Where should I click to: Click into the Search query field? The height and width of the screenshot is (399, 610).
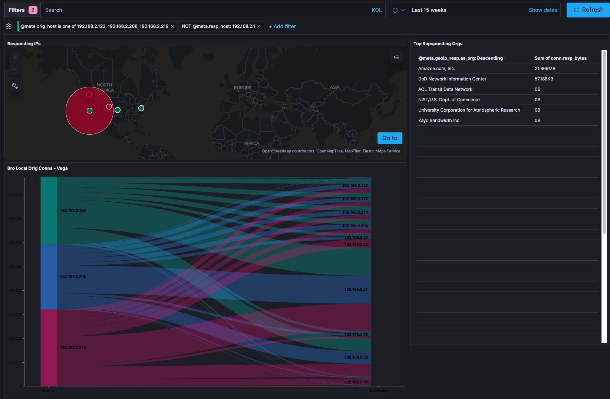[x=206, y=10]
